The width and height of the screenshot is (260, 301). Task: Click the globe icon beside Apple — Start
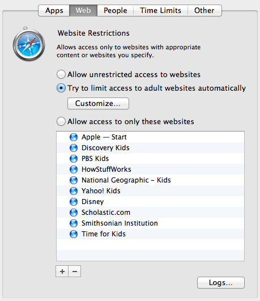tap(74, 137)
